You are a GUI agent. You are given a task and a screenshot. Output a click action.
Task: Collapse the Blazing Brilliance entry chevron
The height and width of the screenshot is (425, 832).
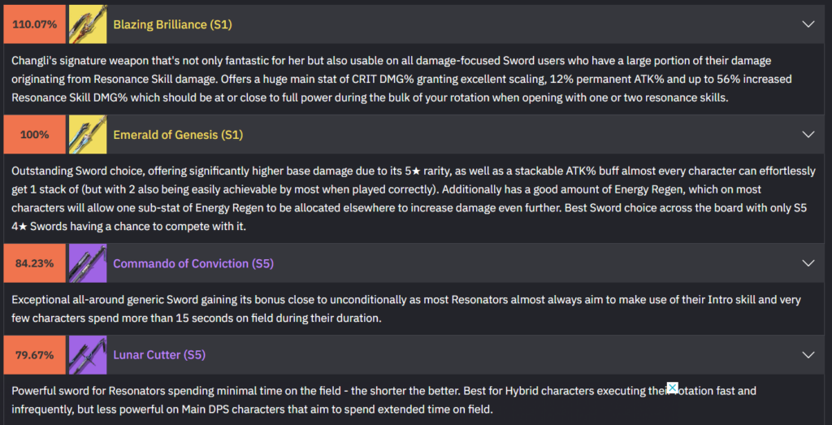(x=808, y=24)
